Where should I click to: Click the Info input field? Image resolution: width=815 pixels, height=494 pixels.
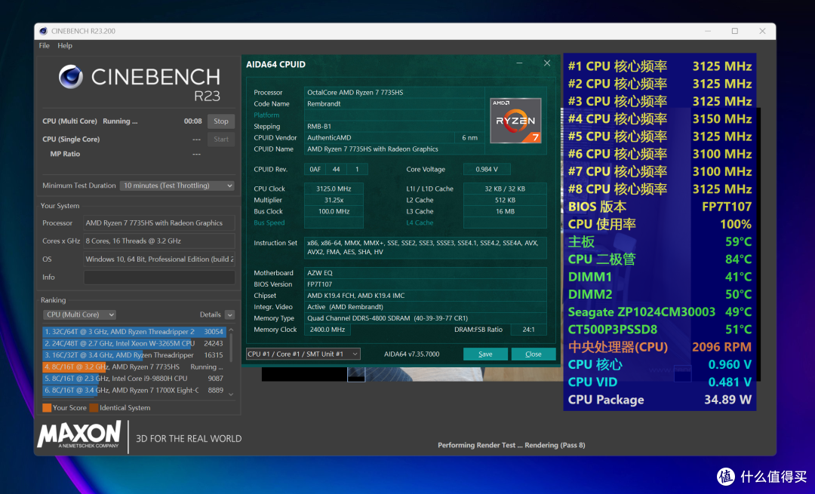(159, 278)
